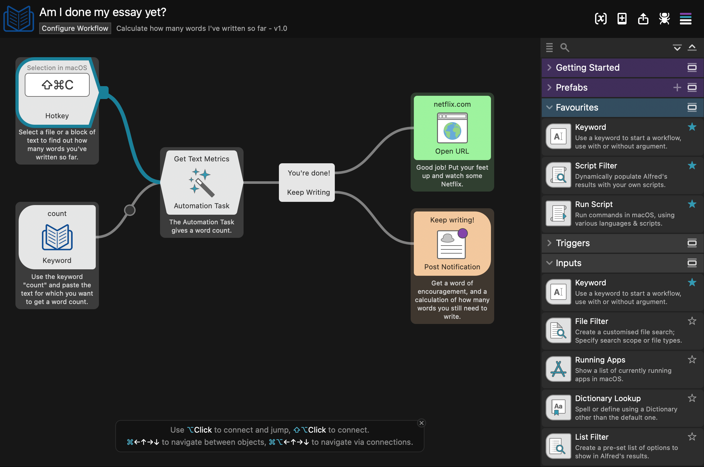
Task: Click the Hotkey trigger icon
Action: click(58, 85)
